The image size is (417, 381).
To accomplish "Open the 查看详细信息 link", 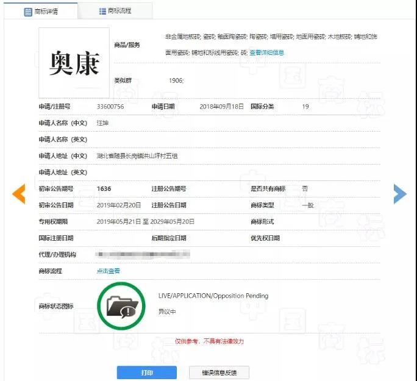I will pos(266,52).
